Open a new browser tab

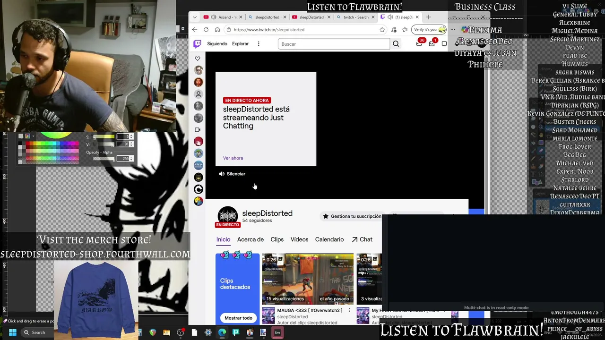click(428, 17)
